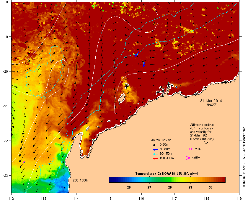Click the ANMN 12h av. legend heading
Screen dimensions: 248x200
[x=161, y=140]
